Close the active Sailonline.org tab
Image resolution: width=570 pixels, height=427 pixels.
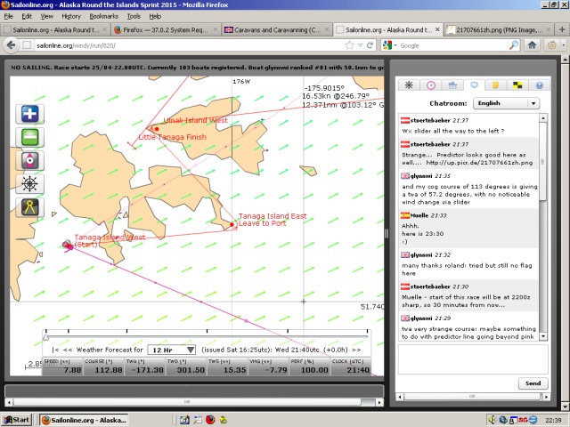point(437,29)
